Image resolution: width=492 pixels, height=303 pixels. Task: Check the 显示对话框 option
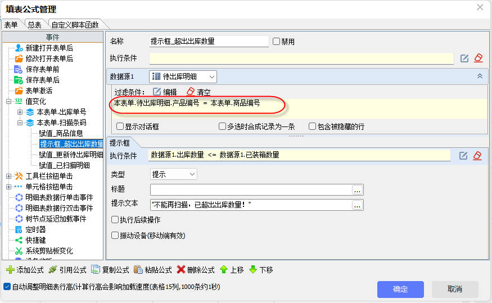[x=120, y=126]
